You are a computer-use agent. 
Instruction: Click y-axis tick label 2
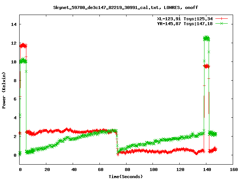click(15, 136)
